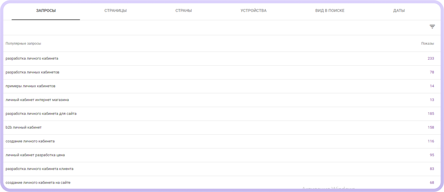Viewport: 444px width, 192px height.
Task: Open the Страницы tab
Action: [115, 11]
